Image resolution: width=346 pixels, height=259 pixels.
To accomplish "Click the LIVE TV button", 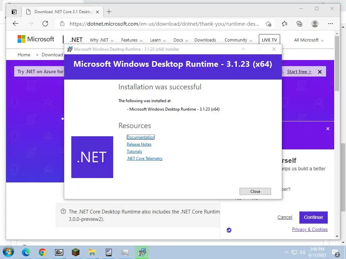I will click(269, 40).
